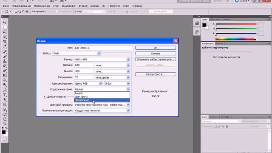
Task: Select the Brush tool
Action: (5, 57)
